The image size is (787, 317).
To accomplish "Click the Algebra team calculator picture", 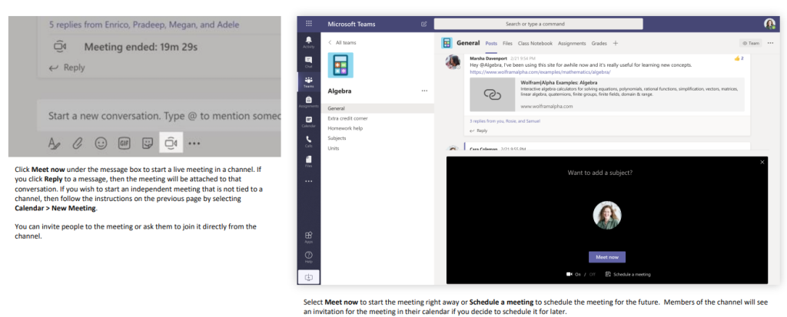I will point(340,65).
